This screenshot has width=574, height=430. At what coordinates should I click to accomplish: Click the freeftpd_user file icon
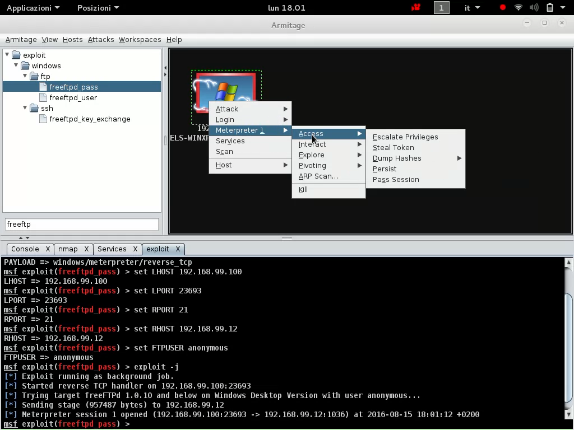(x=43, y=97)
